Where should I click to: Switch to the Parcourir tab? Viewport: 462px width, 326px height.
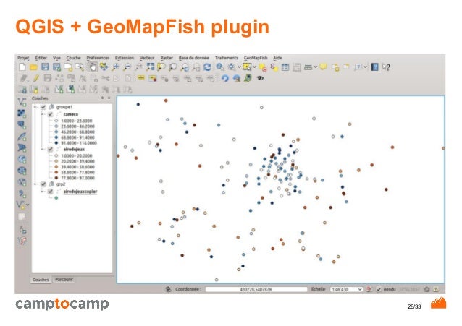coord(64,280)
